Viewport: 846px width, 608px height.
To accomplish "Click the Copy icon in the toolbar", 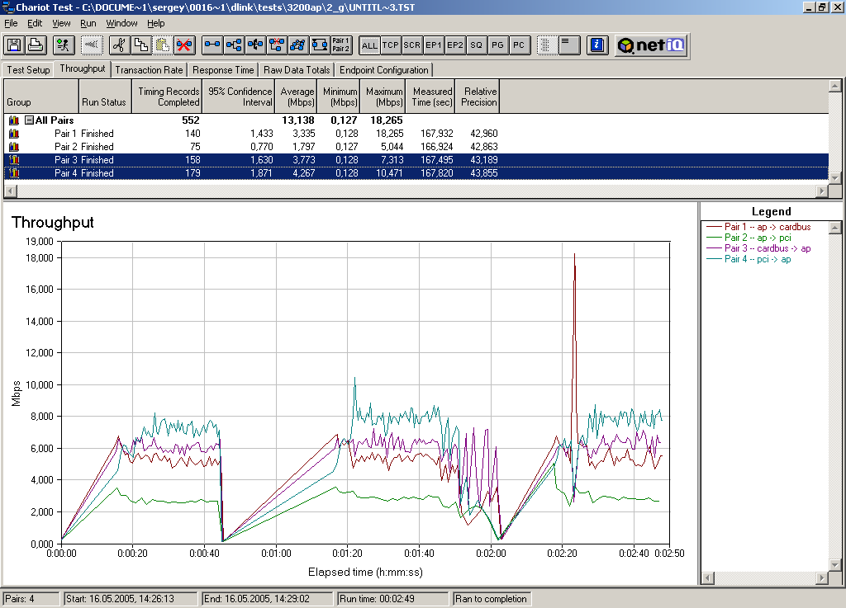I will point(140,45).
